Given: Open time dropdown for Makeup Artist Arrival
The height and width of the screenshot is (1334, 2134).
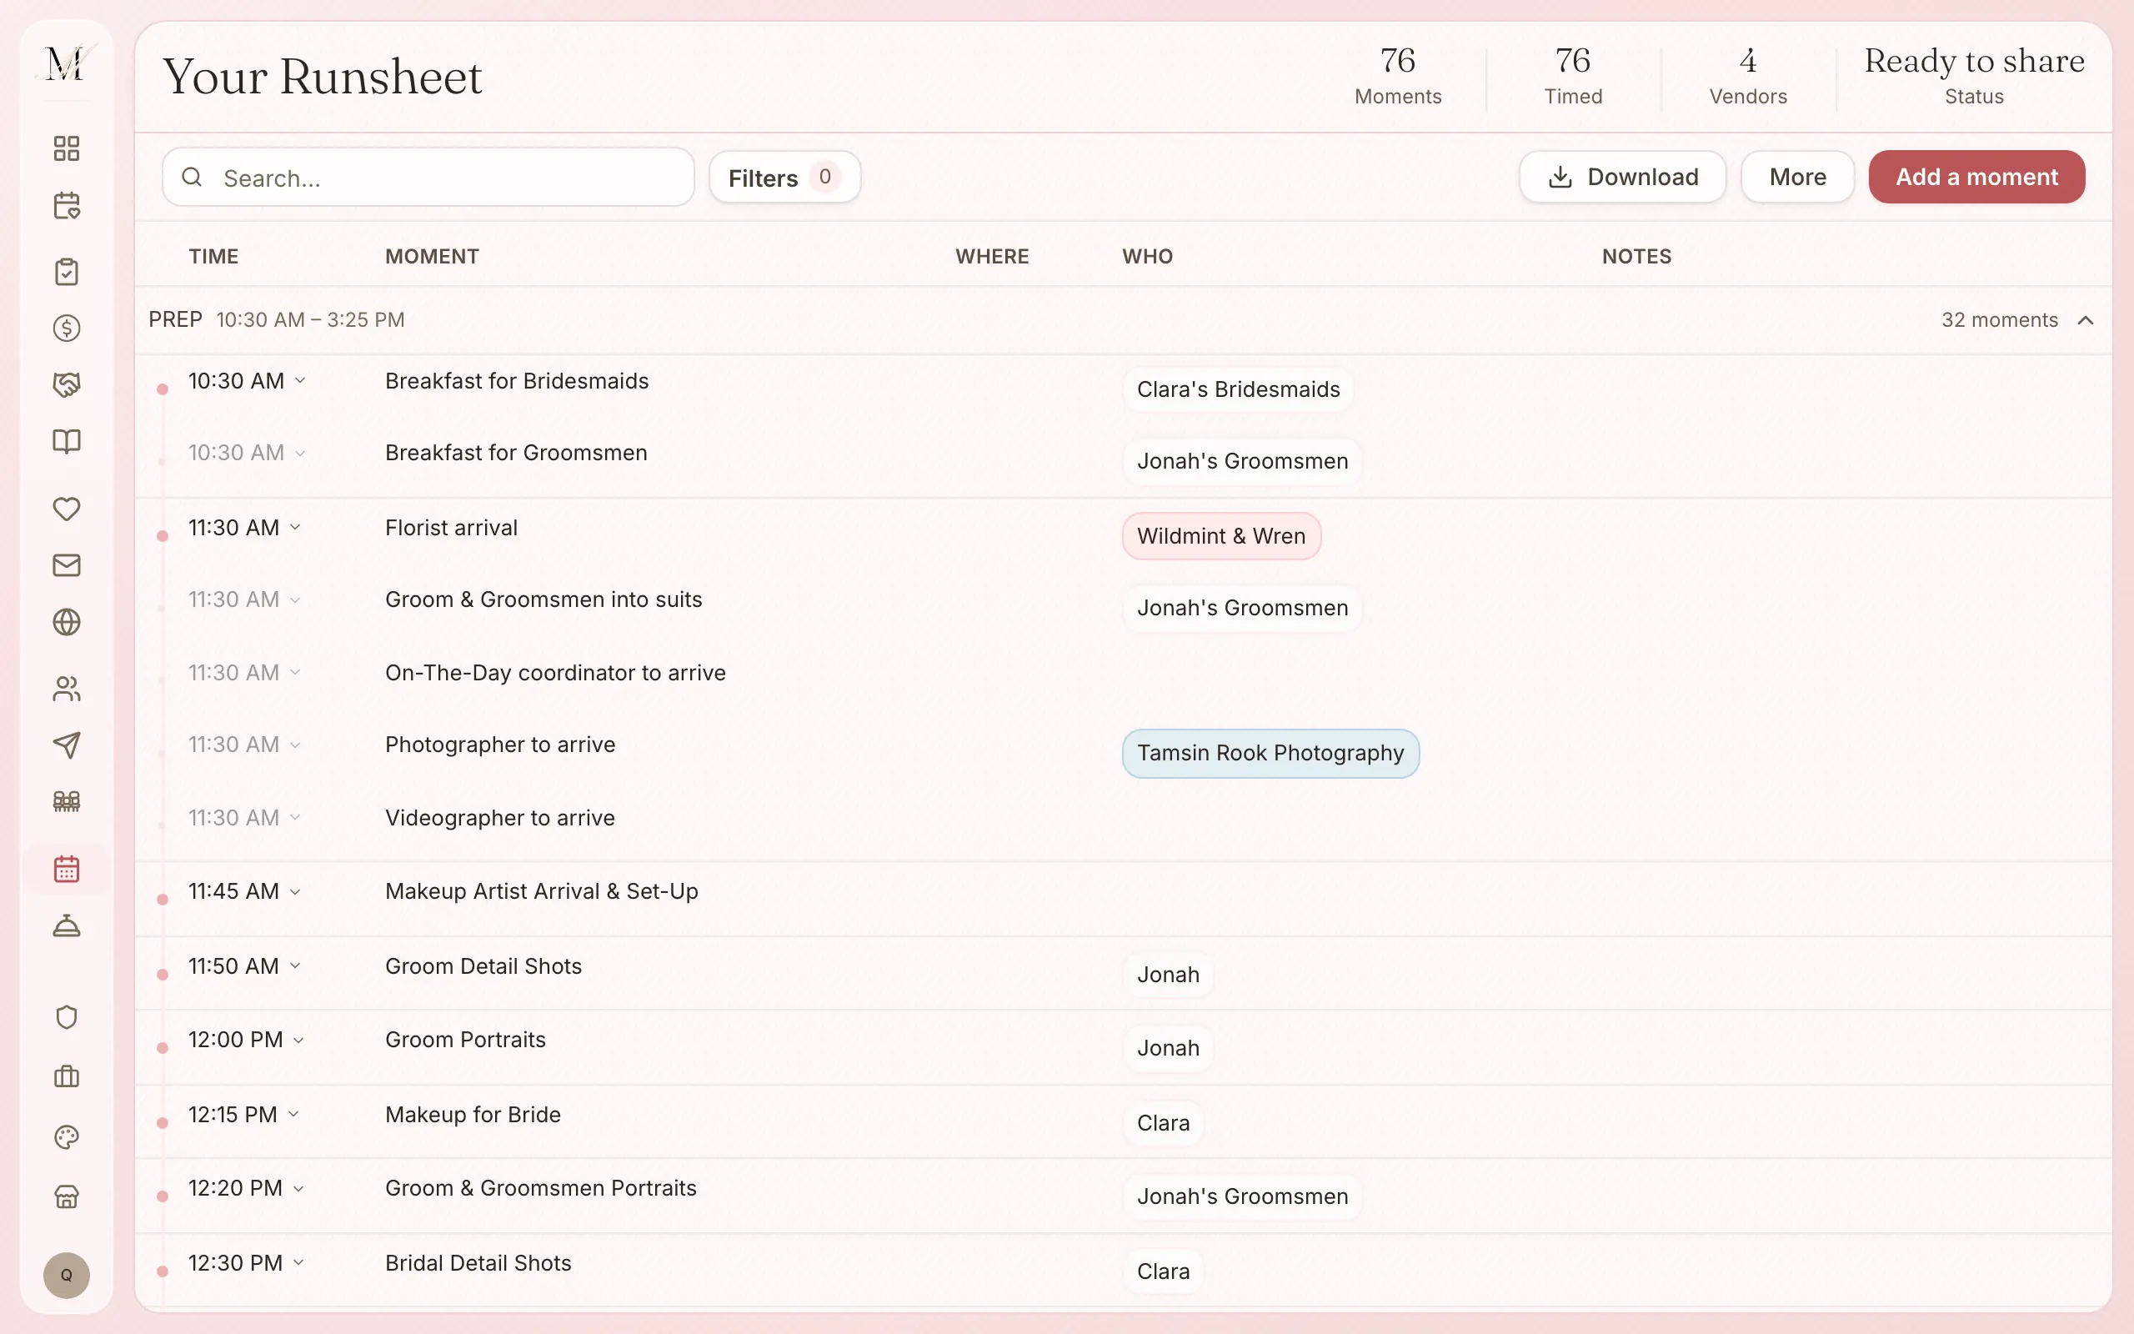Looking at the screenshot, I should [x=295, y=891].
